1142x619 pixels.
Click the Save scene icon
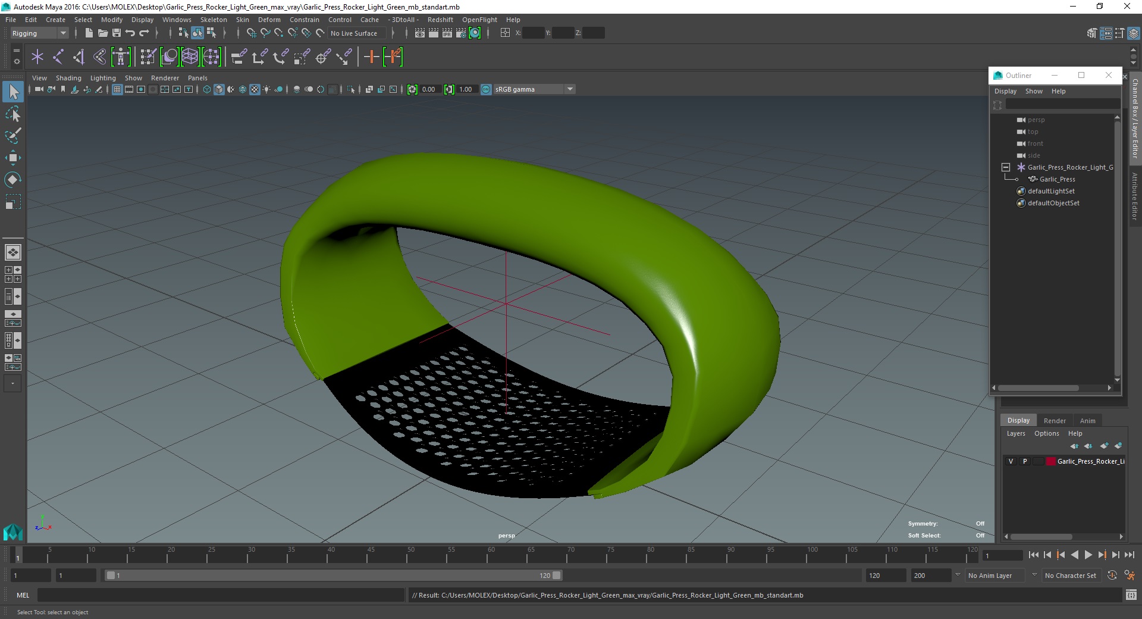(x=117, y=33)
